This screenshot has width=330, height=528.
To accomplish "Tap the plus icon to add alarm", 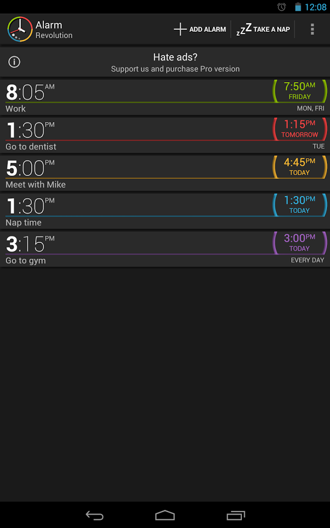I will click(x=180, y=29).
